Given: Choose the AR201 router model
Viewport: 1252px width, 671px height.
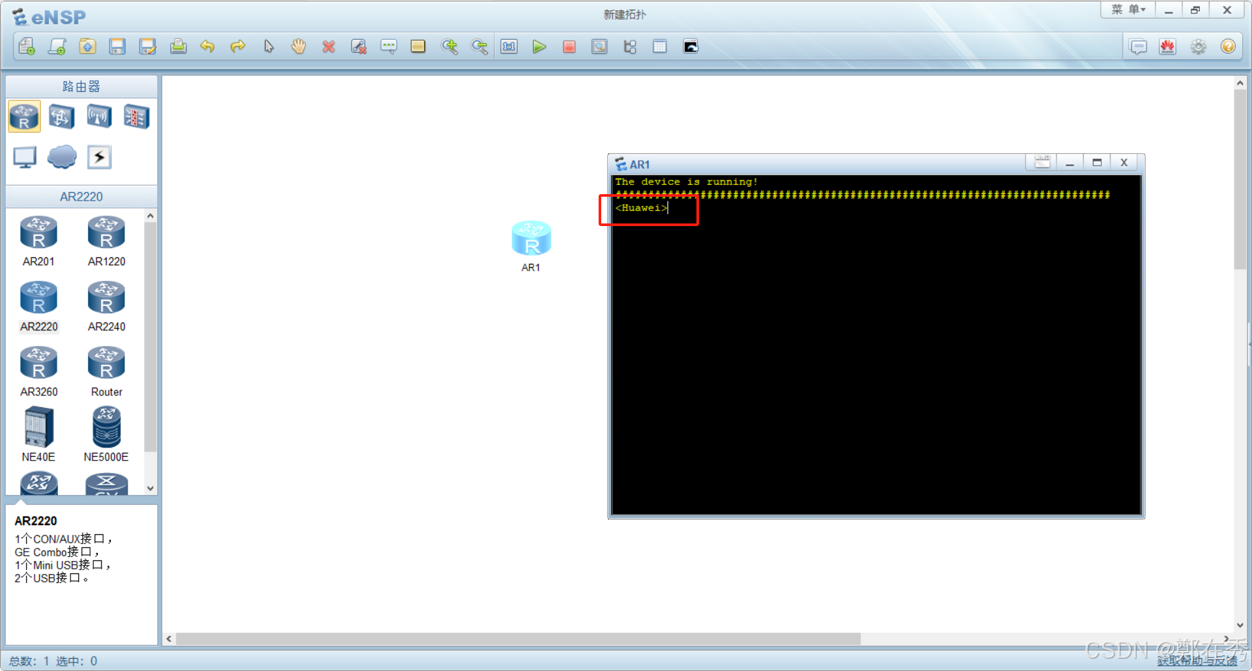Looking at the screenshot, I should pyautogui.click(x=38, y=241).
